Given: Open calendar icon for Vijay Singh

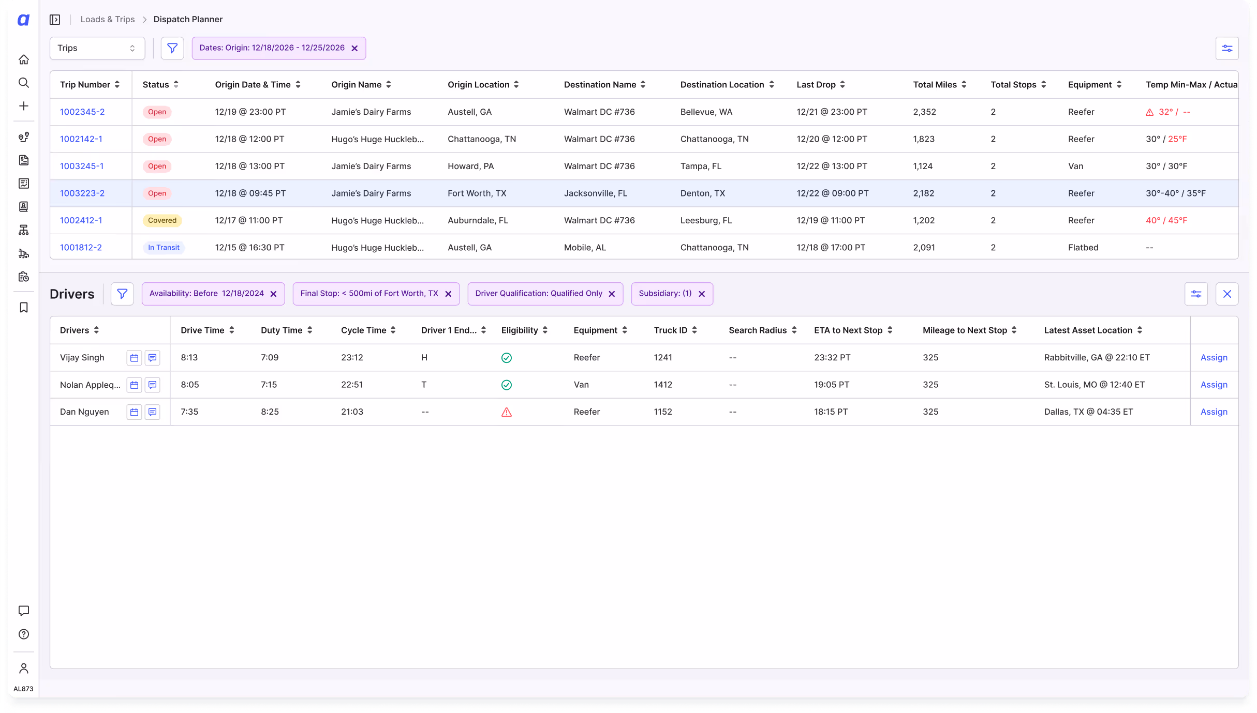Looking at the screenshot, I should pos(134,358).
